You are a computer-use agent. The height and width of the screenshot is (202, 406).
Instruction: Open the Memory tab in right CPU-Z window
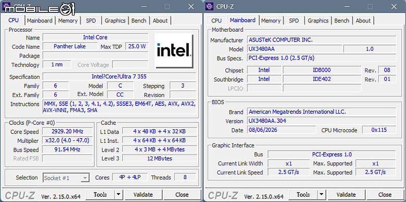pos(271,21)
